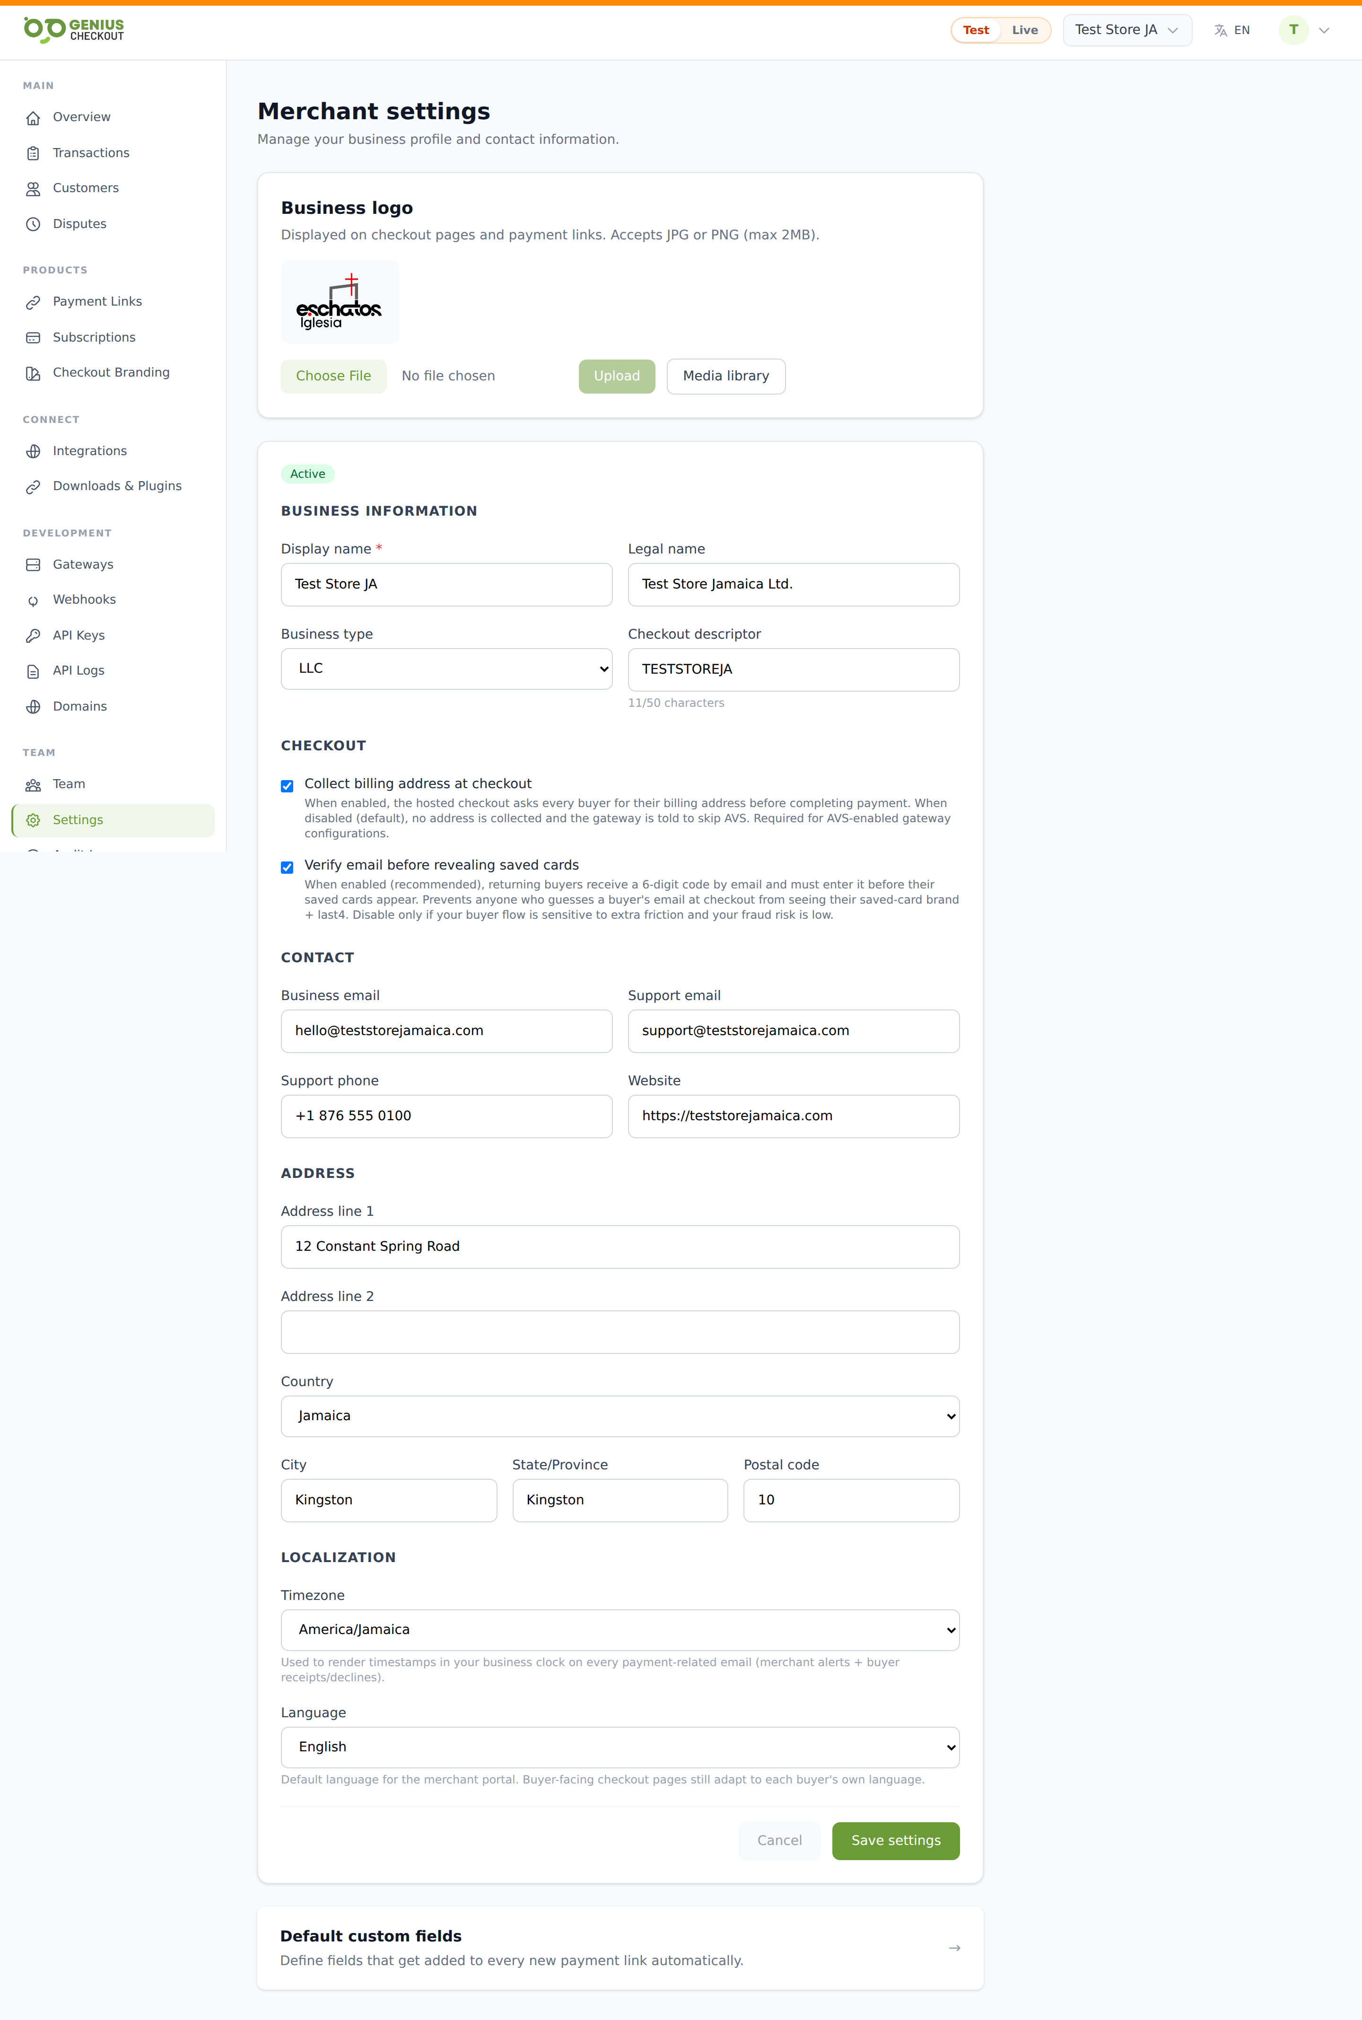Open API Keys page
The image size is (1362, 2020).
113,635
